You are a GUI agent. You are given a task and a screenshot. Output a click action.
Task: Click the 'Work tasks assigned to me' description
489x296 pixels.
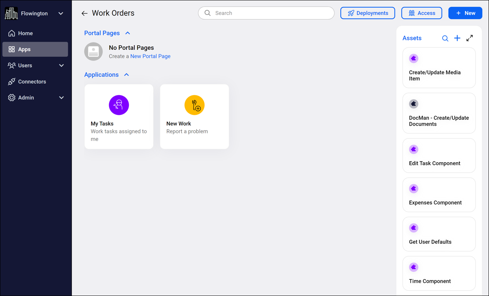[x=119, y=135]
